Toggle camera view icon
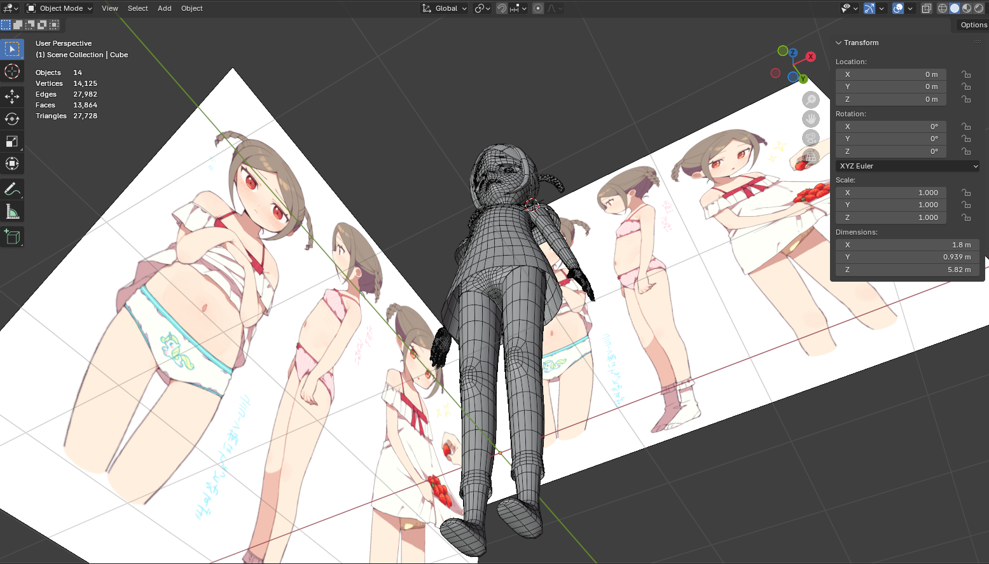The height and width of the screenshot is (564, 989). [x=811, y=138]
